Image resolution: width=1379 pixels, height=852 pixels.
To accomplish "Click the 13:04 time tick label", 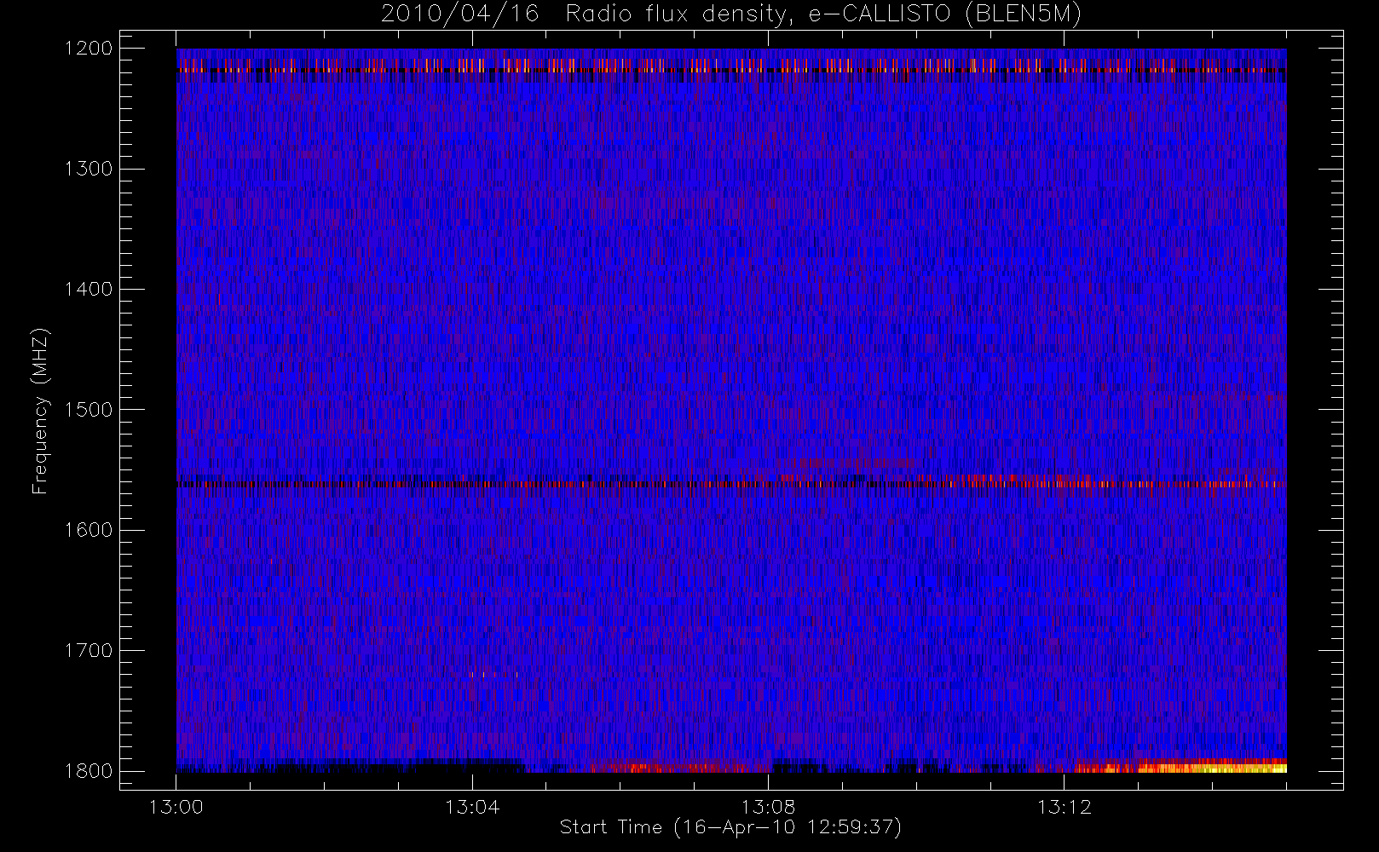I will [472, 807].
